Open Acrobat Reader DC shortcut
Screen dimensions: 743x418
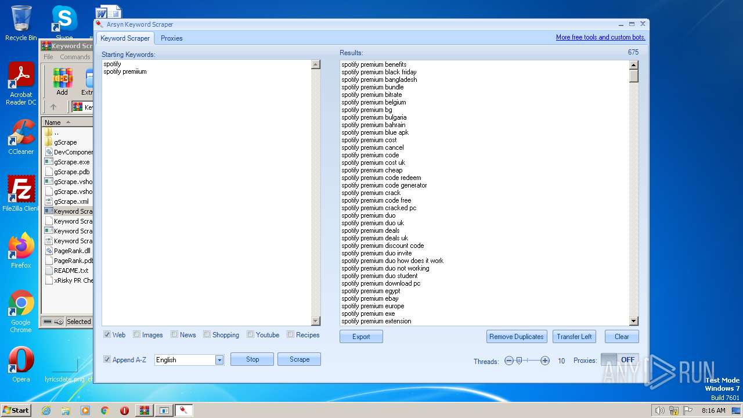tap(21, 84)
